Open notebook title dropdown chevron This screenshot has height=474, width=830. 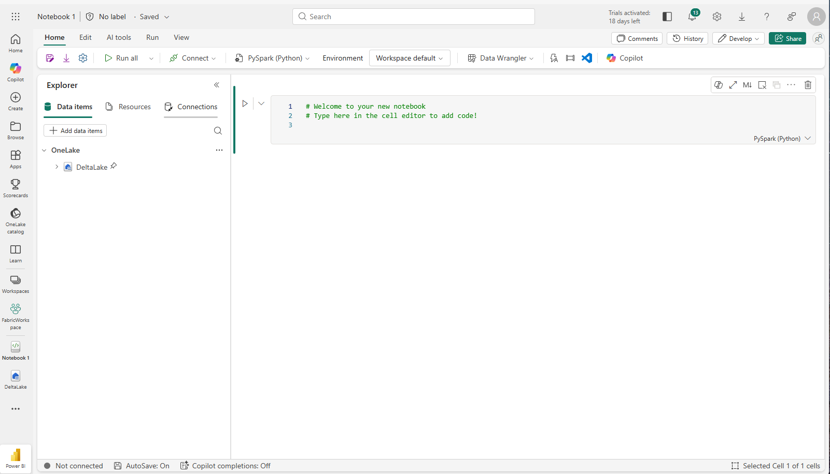click(x=167, y=17)
